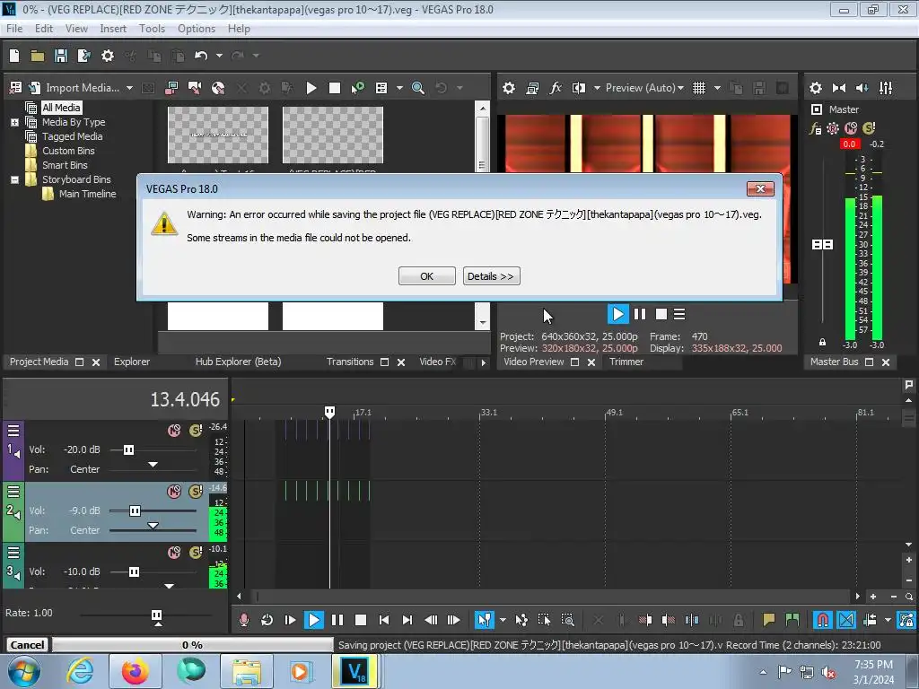Toggle Overlays grid icon in preview
This screenshot has width=919, height=689.
(x=698, y=88)
